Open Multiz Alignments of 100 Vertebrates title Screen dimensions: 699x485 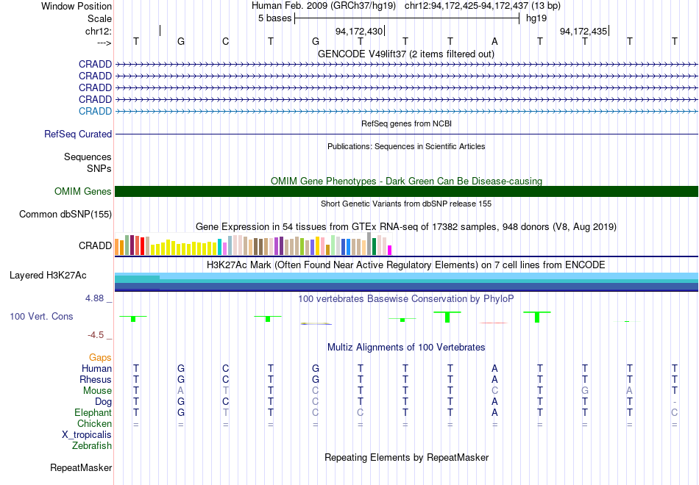pyautogui.click(x=406, y=348)
